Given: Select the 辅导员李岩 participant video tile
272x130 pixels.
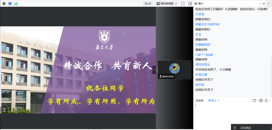Looking at the screenshot, I should click(x=174, y=69).
